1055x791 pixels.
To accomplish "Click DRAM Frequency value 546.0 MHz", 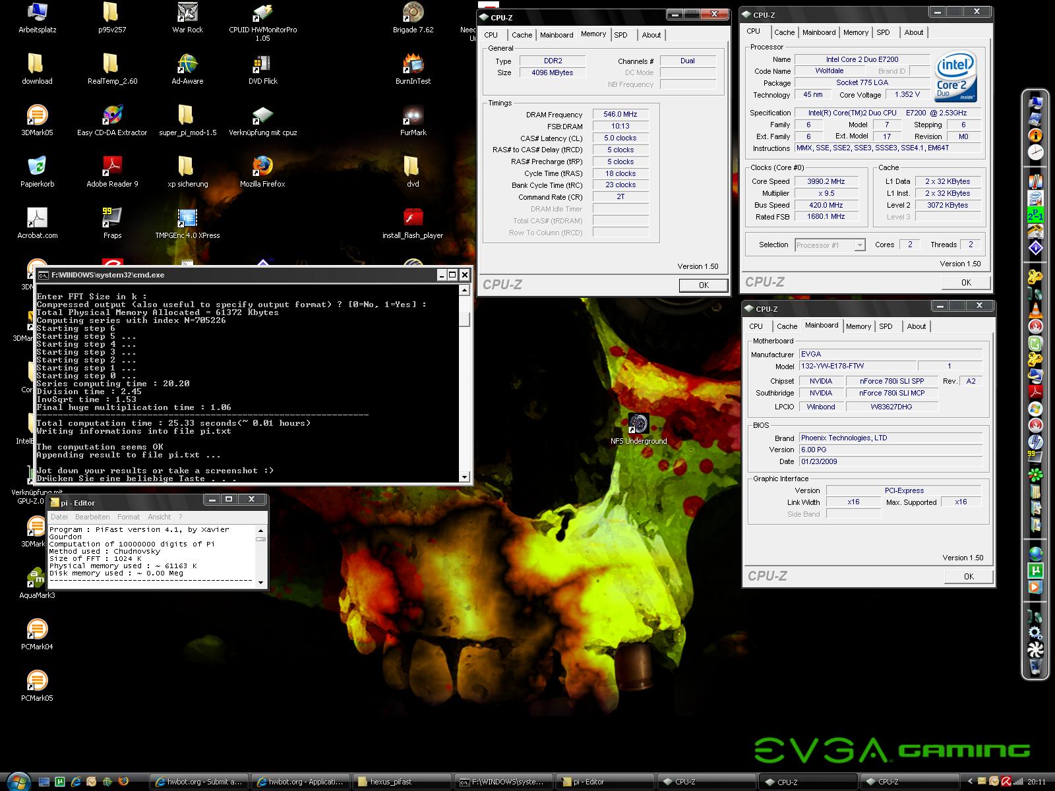I will 620,114.
